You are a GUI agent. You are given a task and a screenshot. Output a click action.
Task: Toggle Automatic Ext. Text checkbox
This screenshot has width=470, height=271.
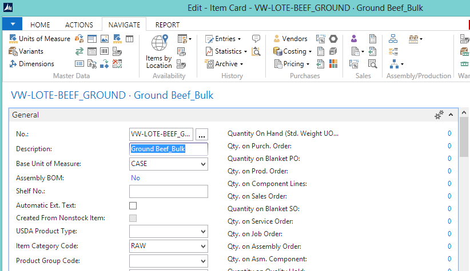pyautogui.click(x=133, y=205)
